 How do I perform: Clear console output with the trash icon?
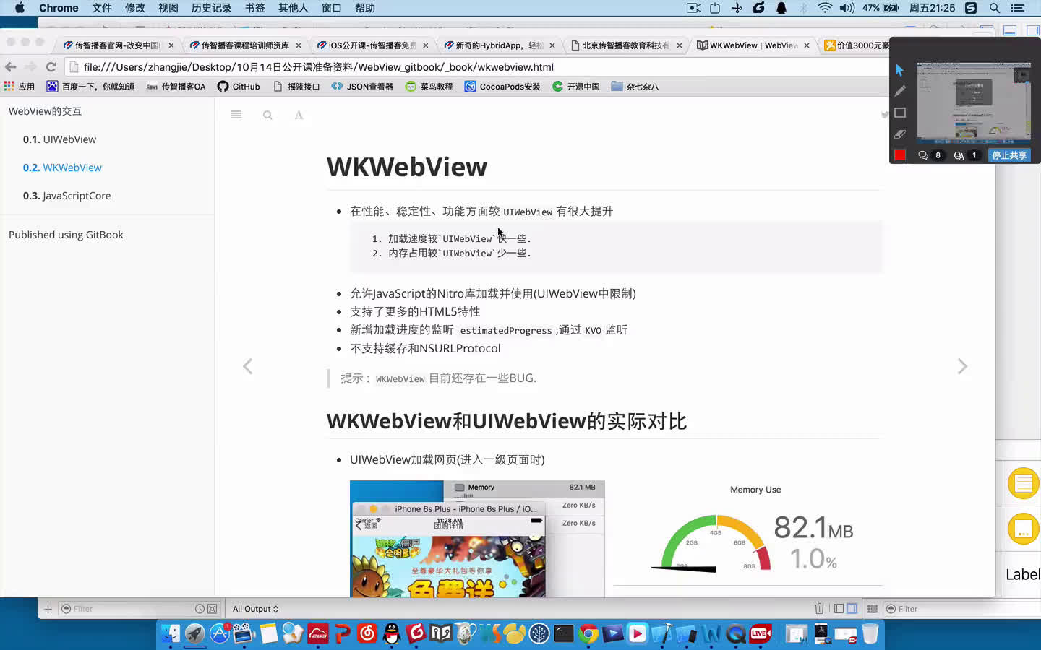[x=819, y=608]
